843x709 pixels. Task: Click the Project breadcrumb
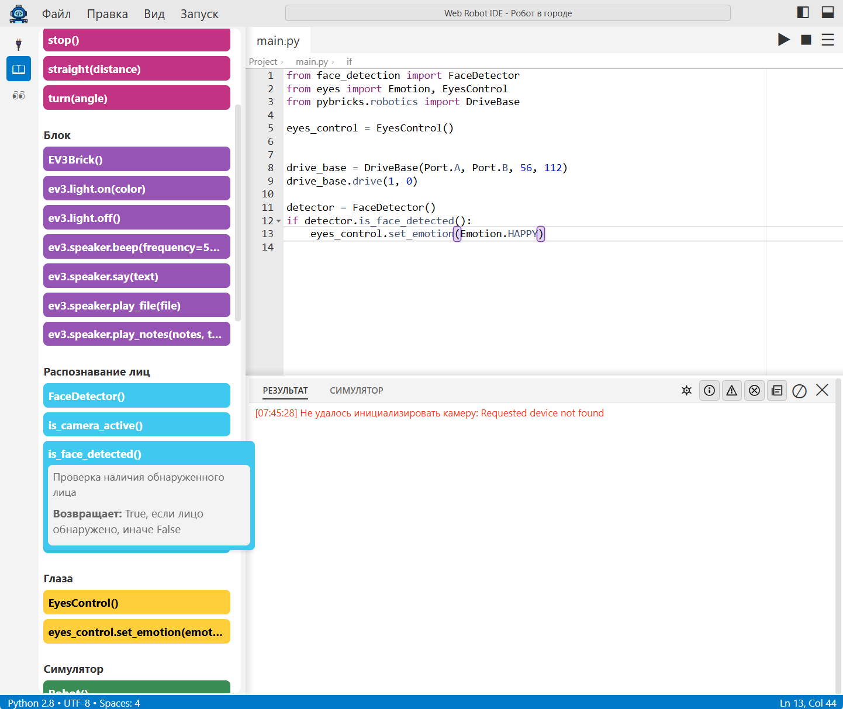(263, 61)
